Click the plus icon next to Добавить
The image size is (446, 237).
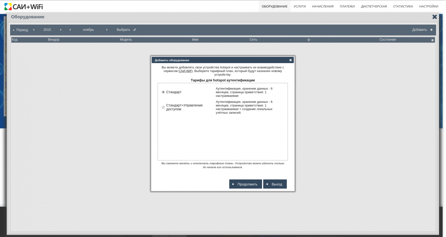(432, 30)
